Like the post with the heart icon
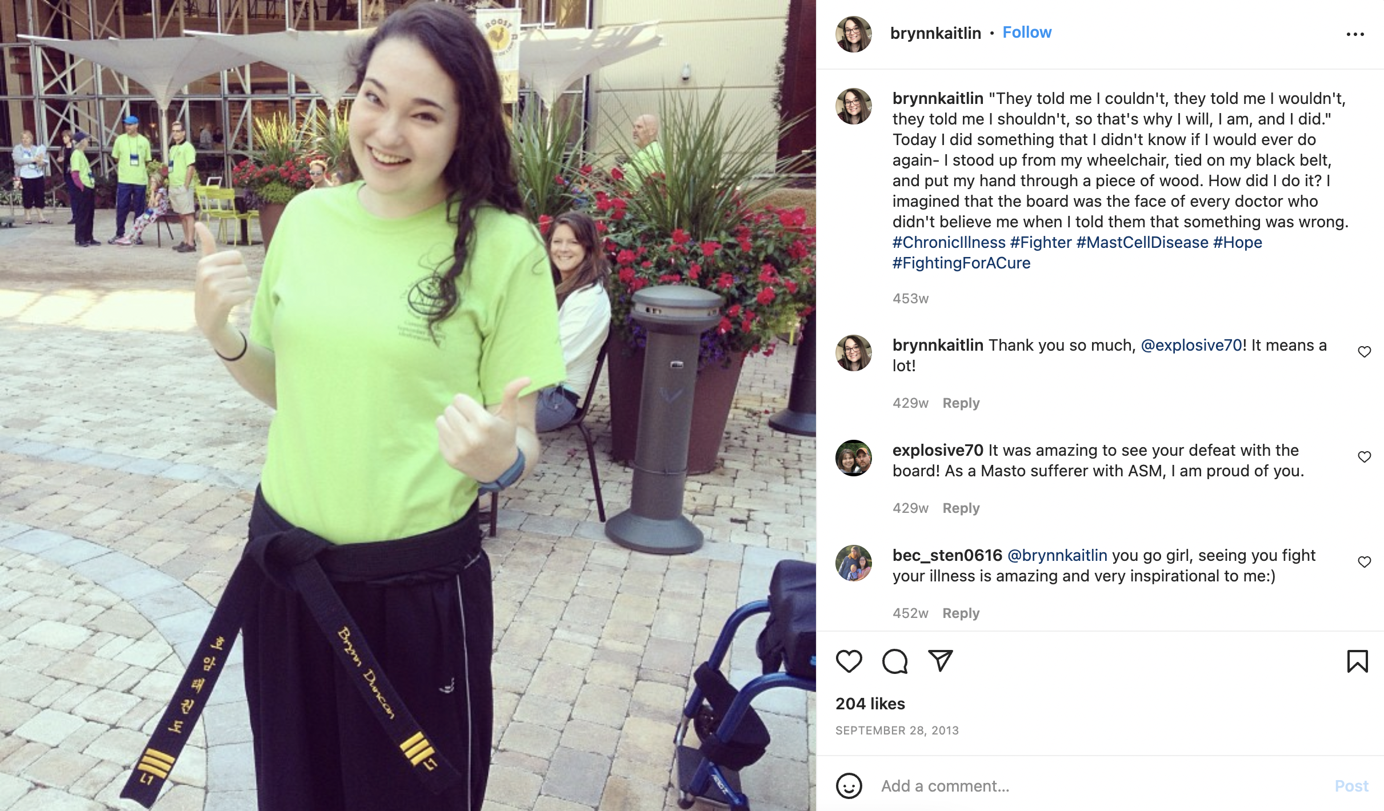Viewport: 1384px width, 811px height. point(849,661)
